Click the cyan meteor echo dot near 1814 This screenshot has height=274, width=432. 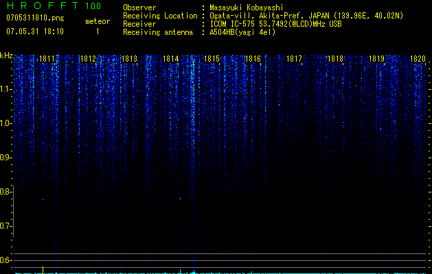(180, 198)
